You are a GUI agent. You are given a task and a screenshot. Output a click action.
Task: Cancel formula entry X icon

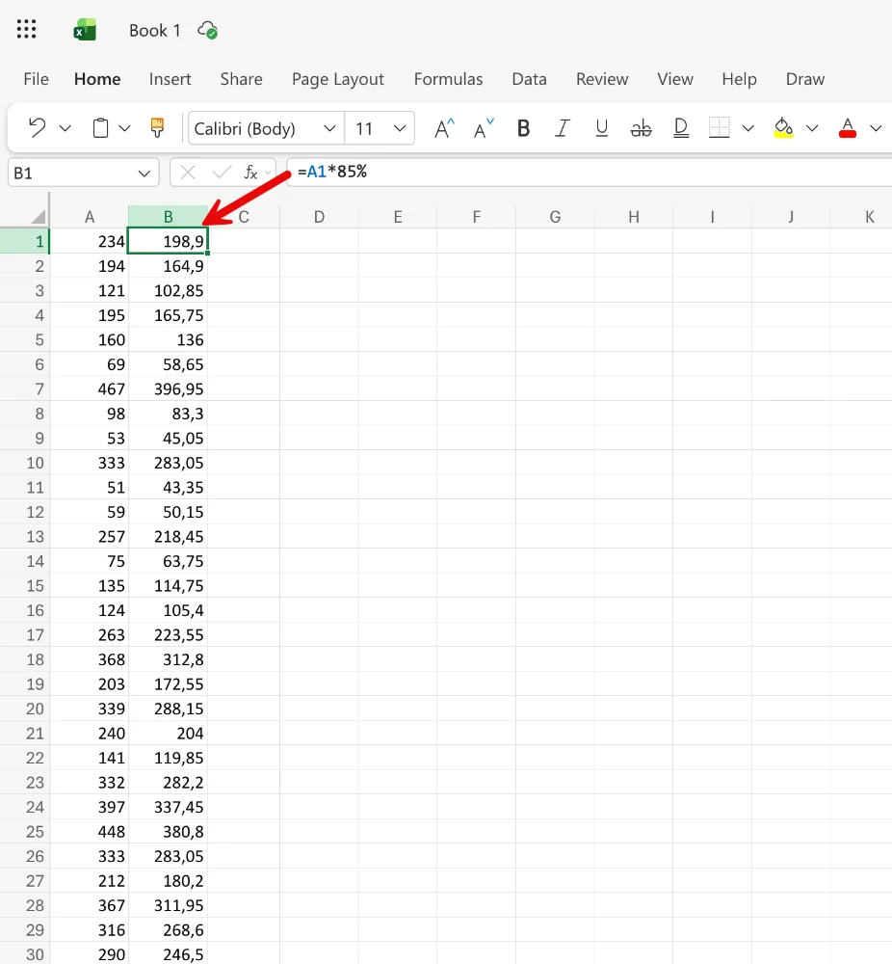pyautogui.click(x=188, y=173)
